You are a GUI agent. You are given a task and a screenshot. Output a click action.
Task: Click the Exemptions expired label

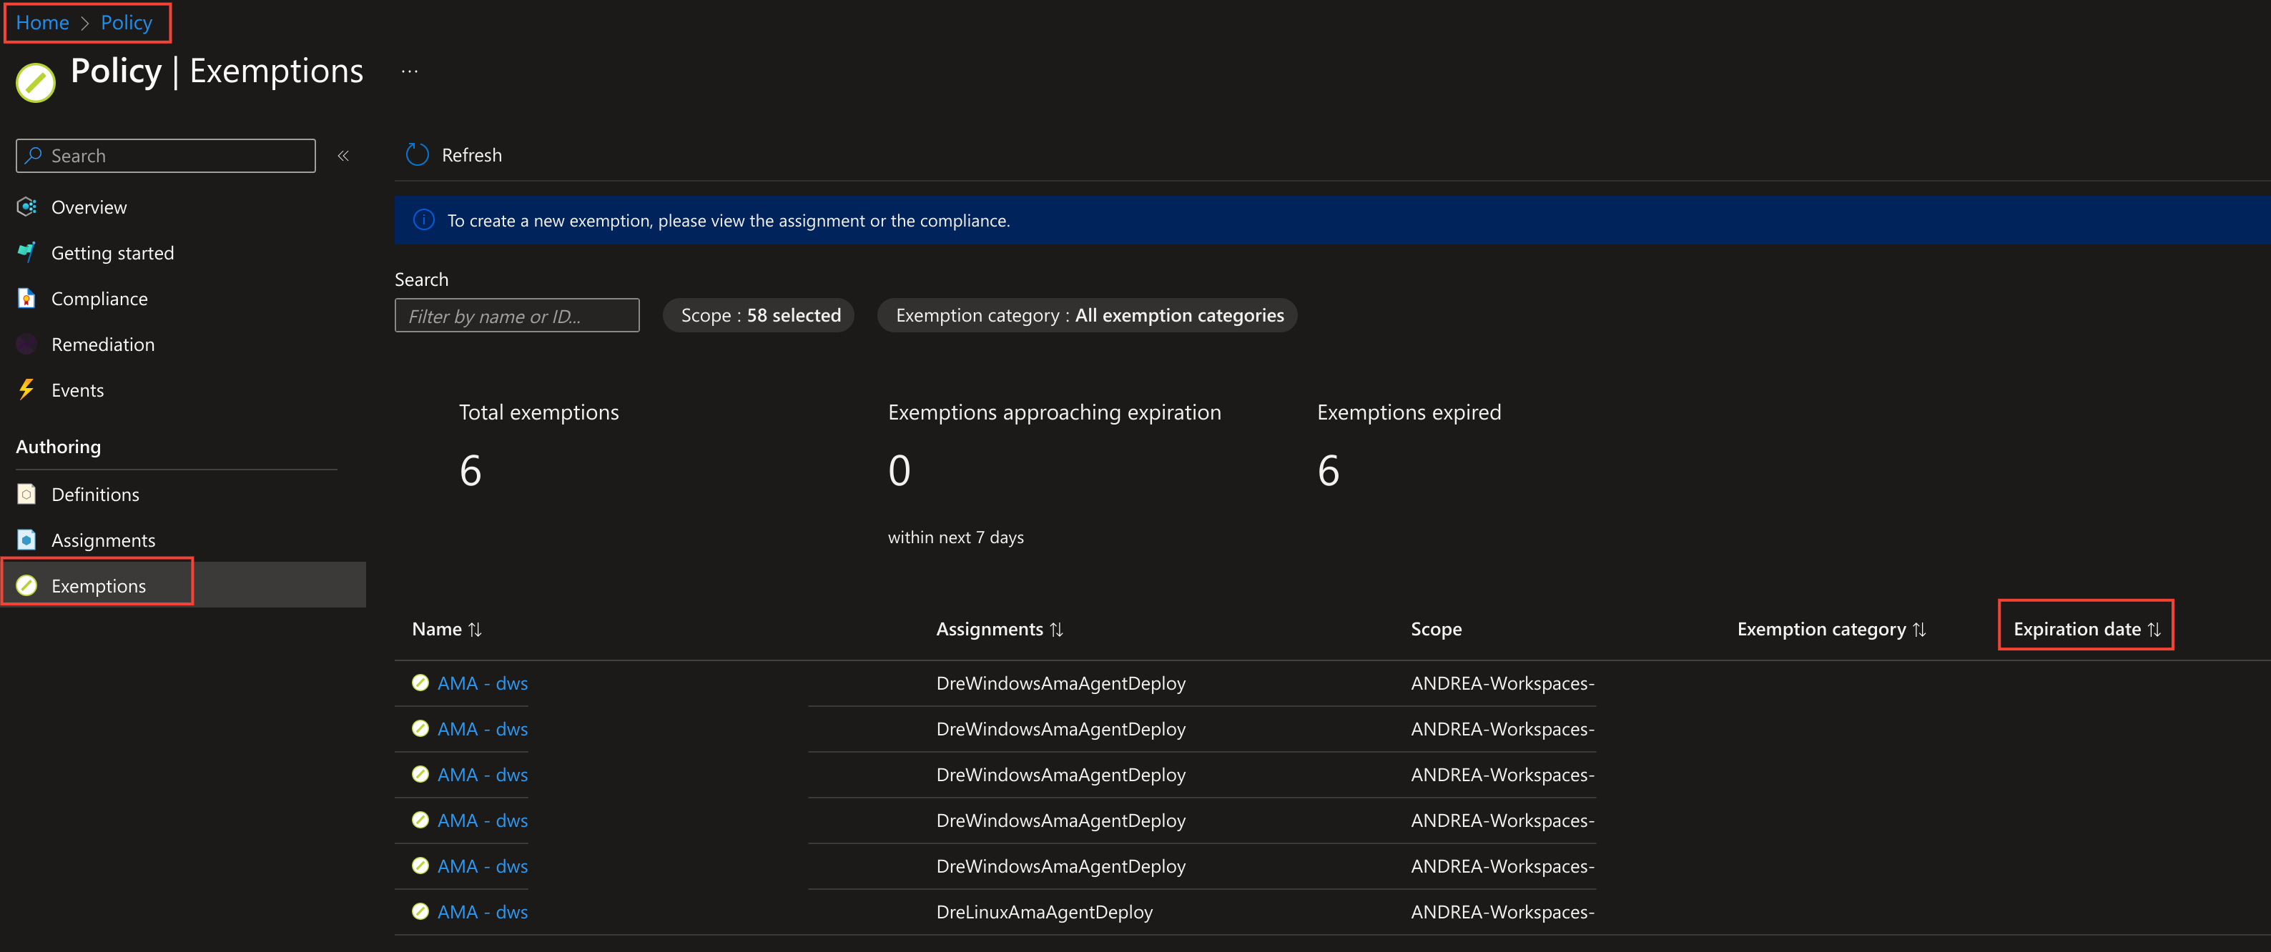point(1409,412)
